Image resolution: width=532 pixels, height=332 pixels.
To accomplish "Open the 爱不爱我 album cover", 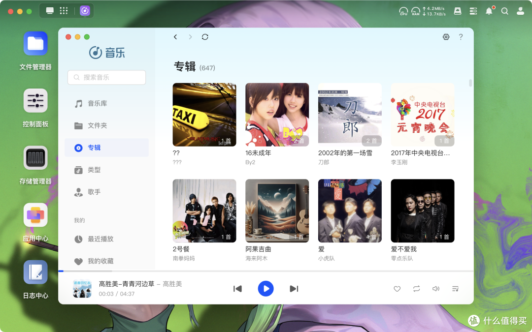I will 423,211.
